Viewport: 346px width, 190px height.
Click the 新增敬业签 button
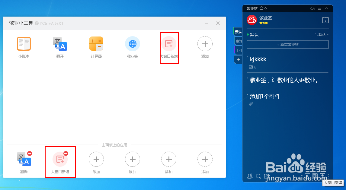(287, 45)
